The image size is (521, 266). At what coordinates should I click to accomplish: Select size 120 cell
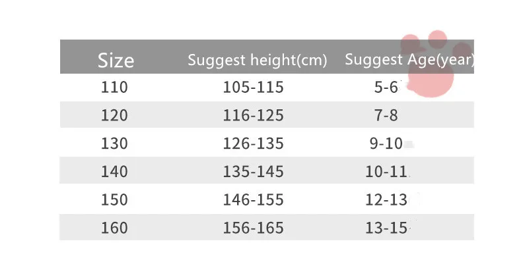click(x=114, y=116)
